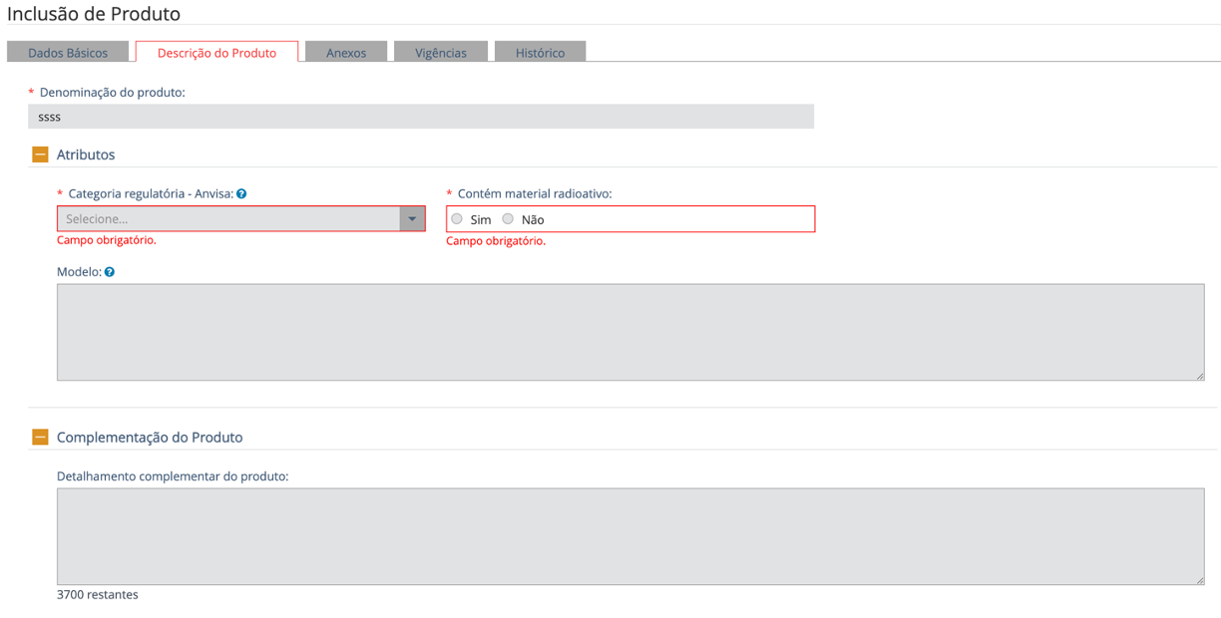Focus the Denominação do produto field
The height and width of the screenshot is (618, 1221).
(420, 117)
